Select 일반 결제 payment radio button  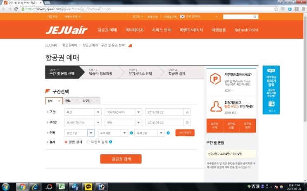(66, 142)
